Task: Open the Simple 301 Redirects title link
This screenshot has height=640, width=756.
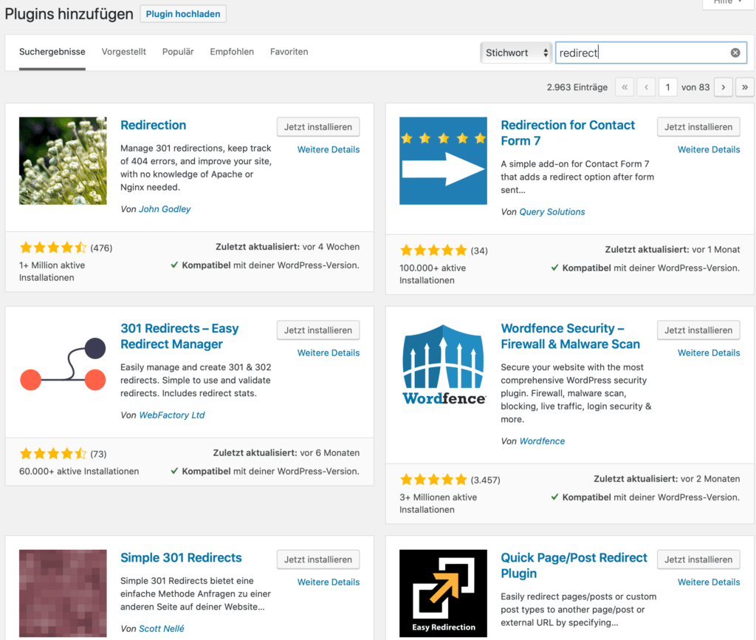Action: tap(181, 557)
